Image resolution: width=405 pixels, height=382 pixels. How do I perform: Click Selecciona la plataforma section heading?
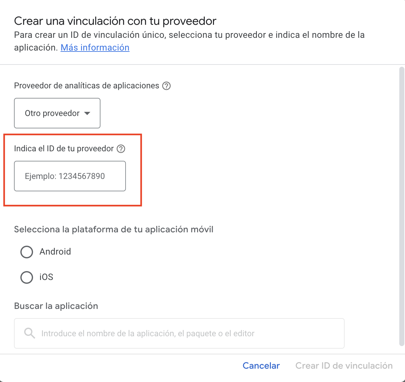(x=113, y=229)
